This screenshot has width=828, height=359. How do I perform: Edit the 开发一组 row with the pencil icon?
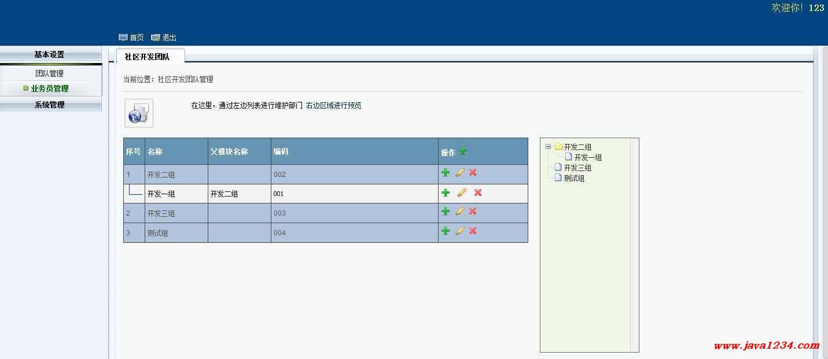point(462,193)
